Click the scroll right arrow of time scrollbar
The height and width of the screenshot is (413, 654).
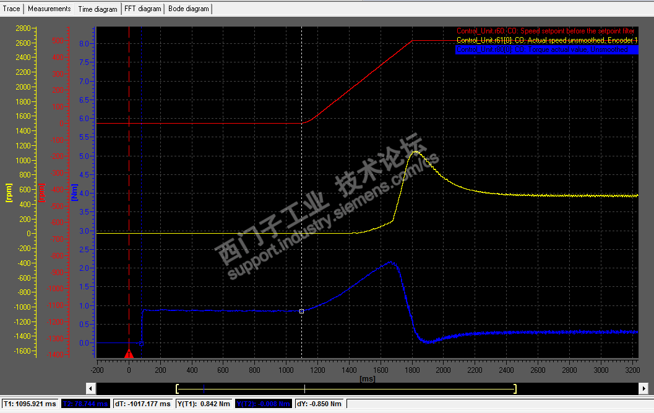click(643, 388)
